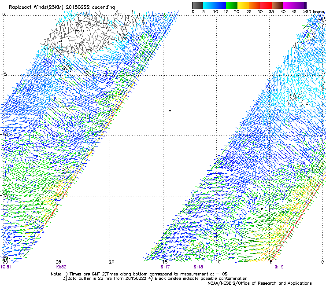Click the '9:19' purple time label

pos(279,267)
